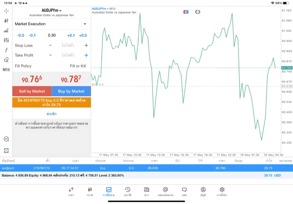Image resolution: width=293 pixels, height=204 pixels.
Task: Click the buy price 90.787 display
Action: 71,79
